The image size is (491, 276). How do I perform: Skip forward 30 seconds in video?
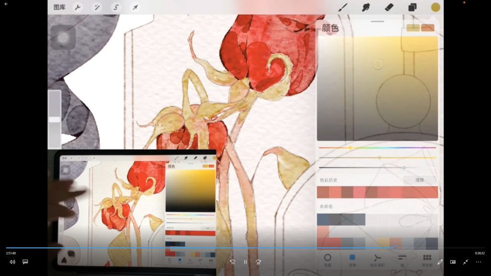click(258, 262)
